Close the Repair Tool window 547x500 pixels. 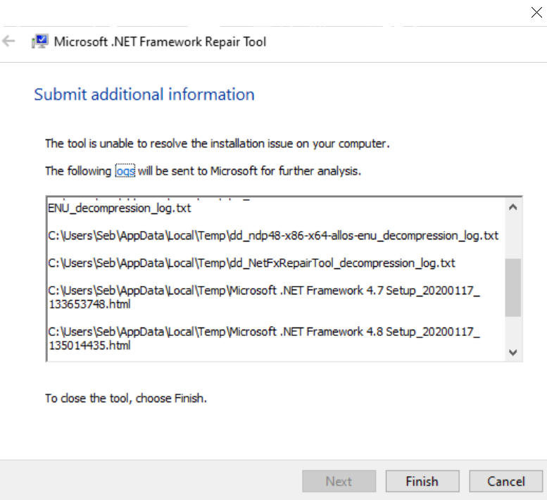(536, 12)
